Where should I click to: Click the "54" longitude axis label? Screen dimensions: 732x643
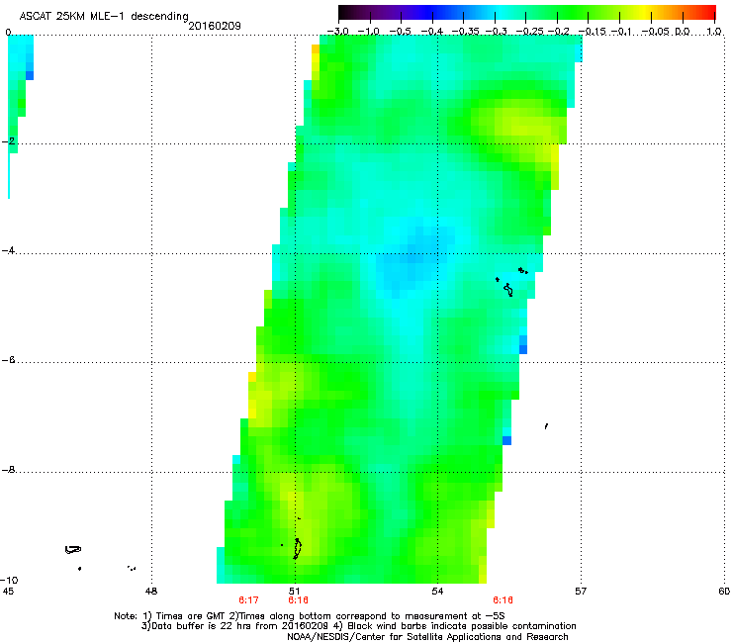pos(437,592)
